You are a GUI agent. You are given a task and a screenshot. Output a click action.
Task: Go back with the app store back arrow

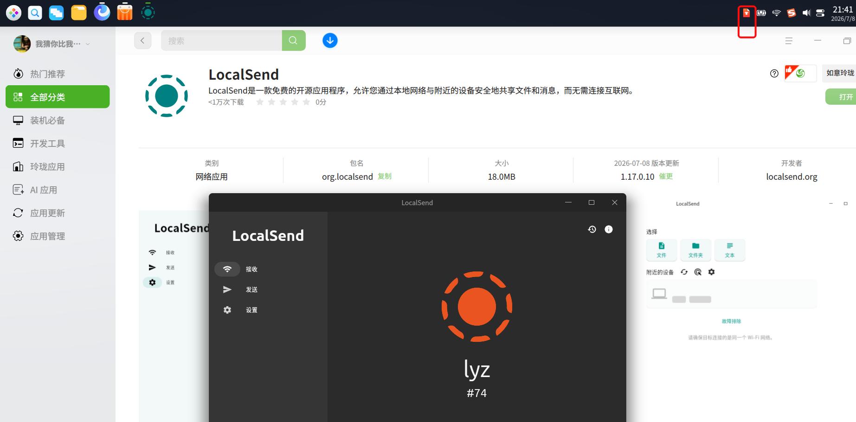(x=143, y=40)
